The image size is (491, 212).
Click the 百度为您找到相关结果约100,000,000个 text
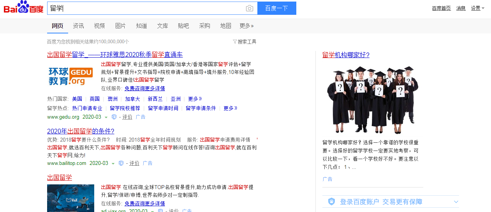(88, 42)
